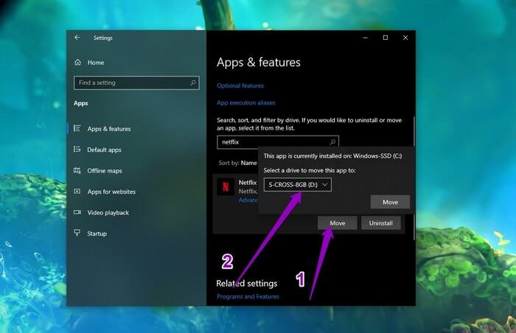This screenshot has width=516, height=333.
Task: Open the S-CROSS-8GB (D:) drive dropdown
Action: (298, 185)
